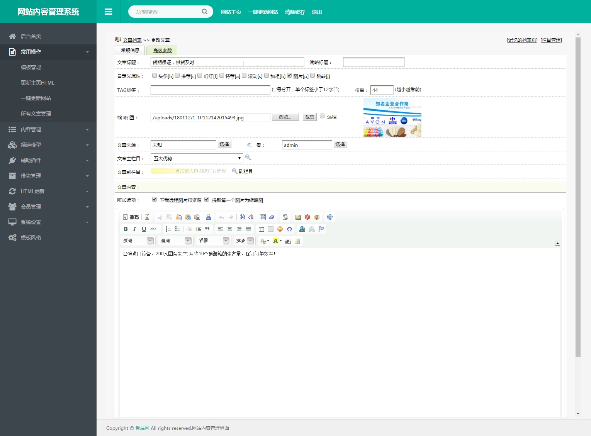The height and width of the screenshot is (436, 591).
Task: Click the Find binoculars icon
Action: [242, 217]
